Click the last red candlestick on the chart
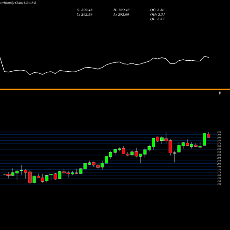Image resolution: width=230 pixels, height=230 pixels. click(x=209, y=136)
